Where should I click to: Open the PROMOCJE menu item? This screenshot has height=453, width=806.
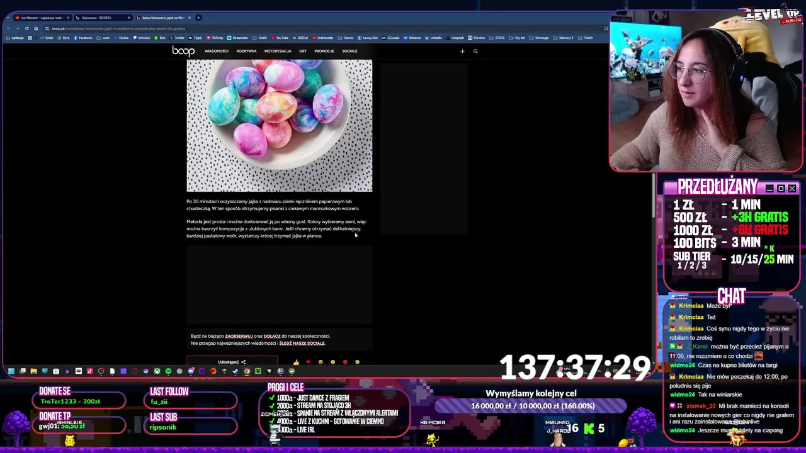tap(324, 51)
